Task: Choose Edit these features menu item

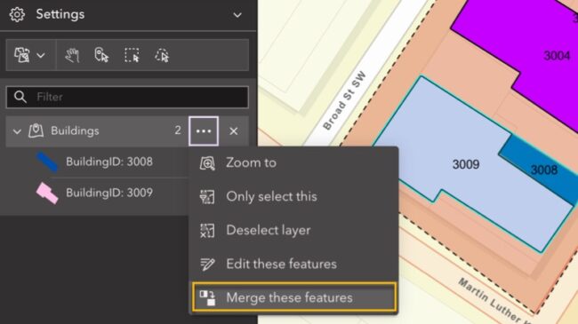Action: (293, 264)
